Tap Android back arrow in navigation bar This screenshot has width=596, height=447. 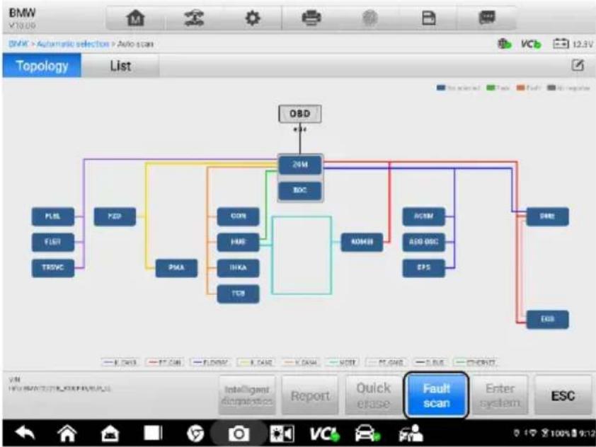coord(25,434)
